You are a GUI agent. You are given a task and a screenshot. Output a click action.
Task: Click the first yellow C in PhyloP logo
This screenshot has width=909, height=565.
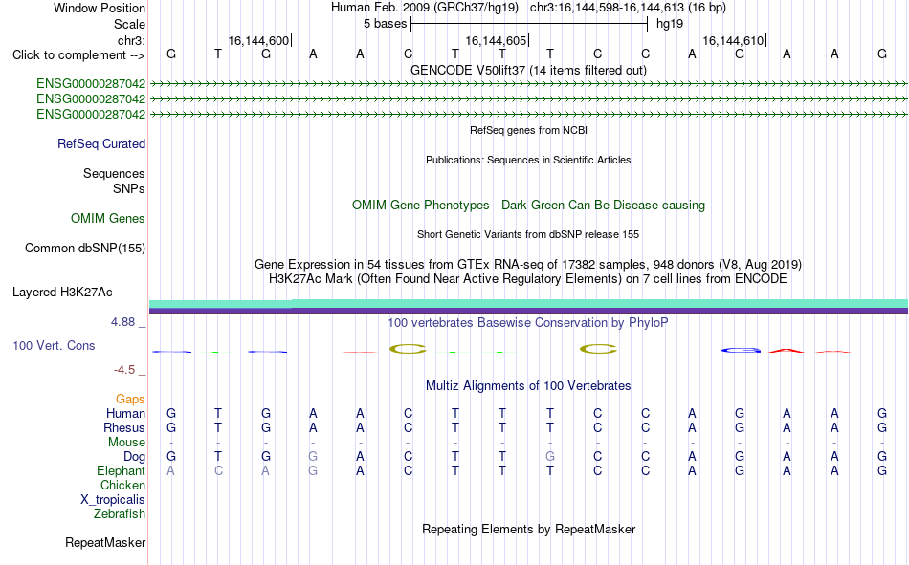[x=408, y=349]
